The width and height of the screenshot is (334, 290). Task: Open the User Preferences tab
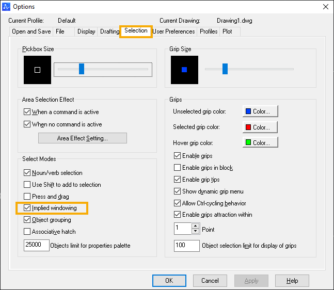pos(173,31)
